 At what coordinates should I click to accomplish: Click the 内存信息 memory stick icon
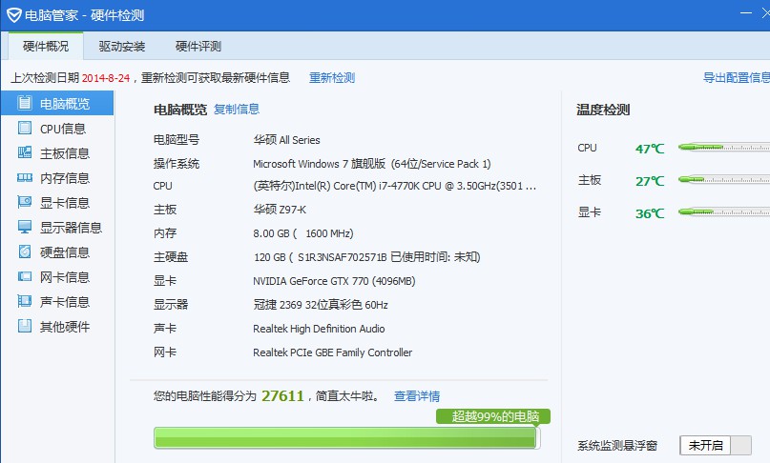coord(25,177)
